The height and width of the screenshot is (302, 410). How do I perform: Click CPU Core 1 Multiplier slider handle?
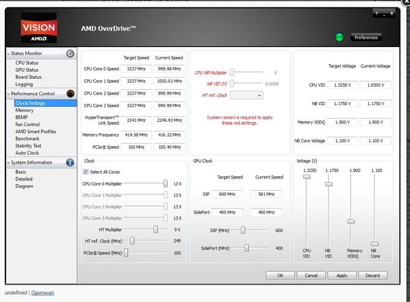[165, 195]
